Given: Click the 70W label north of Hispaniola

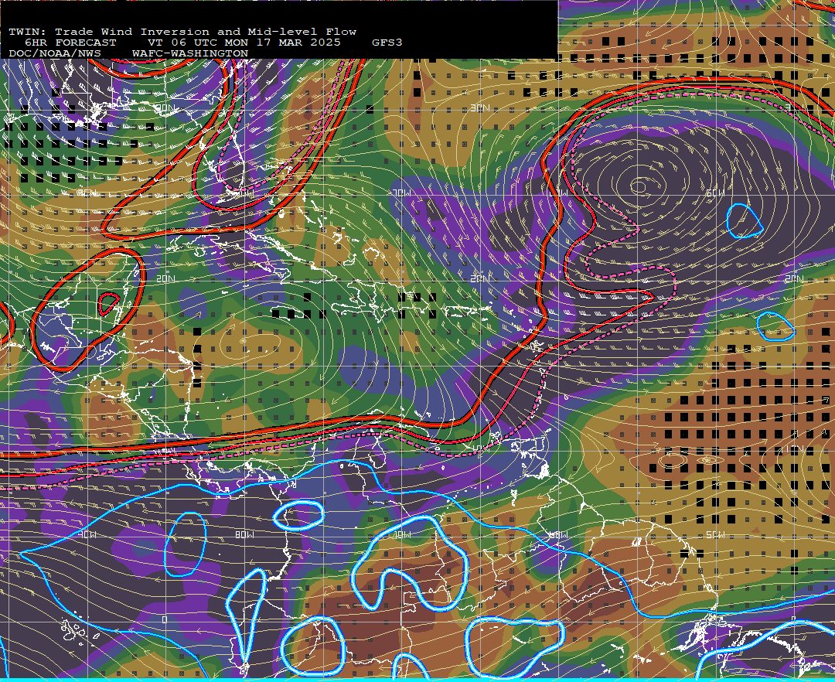Looking at the screenshot, I should click(x=401, y=193).
